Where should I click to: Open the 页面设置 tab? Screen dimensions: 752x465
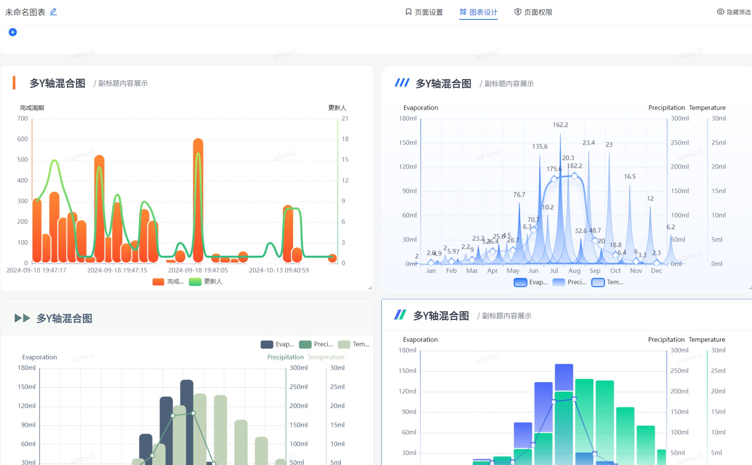424,12
